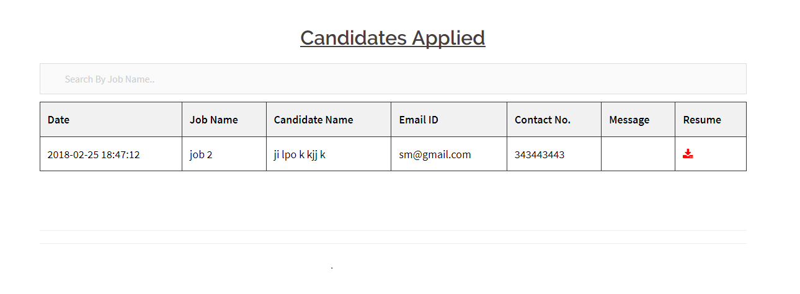This screenshot has height=294, width=800.
Task: Click the sm@gmail.com email address
Action: coord(435,154)
